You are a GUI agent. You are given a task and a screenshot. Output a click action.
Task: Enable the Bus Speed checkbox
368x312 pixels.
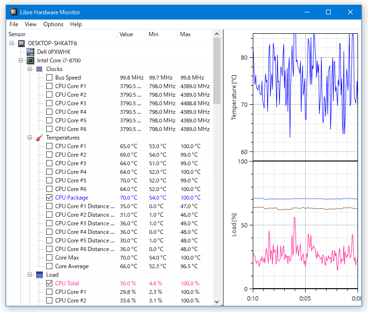(x=50, y=78)
